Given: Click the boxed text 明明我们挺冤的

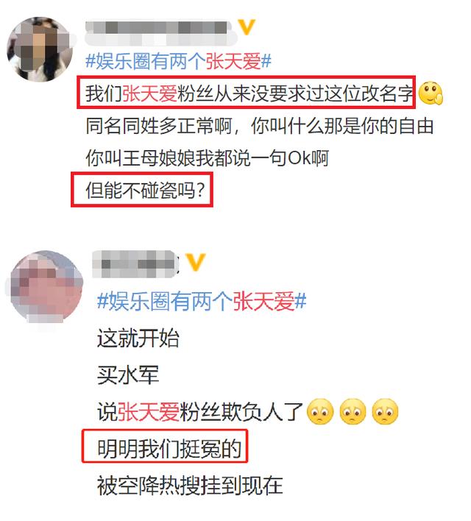Looking at the screenshot, I should click(x=169, y=448).
